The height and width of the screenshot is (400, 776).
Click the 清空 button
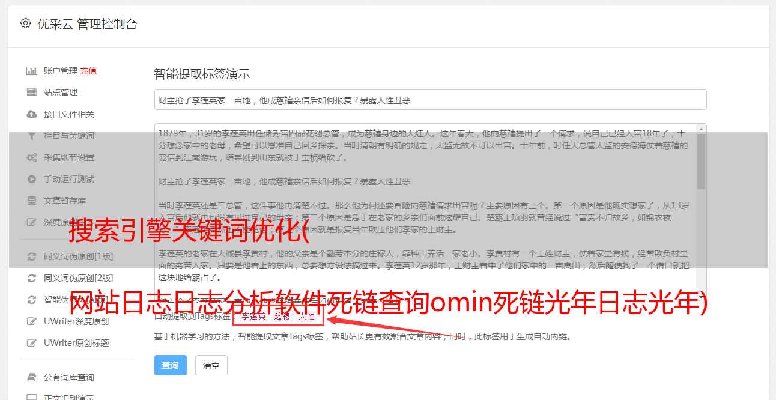click(x=211, y=365)
